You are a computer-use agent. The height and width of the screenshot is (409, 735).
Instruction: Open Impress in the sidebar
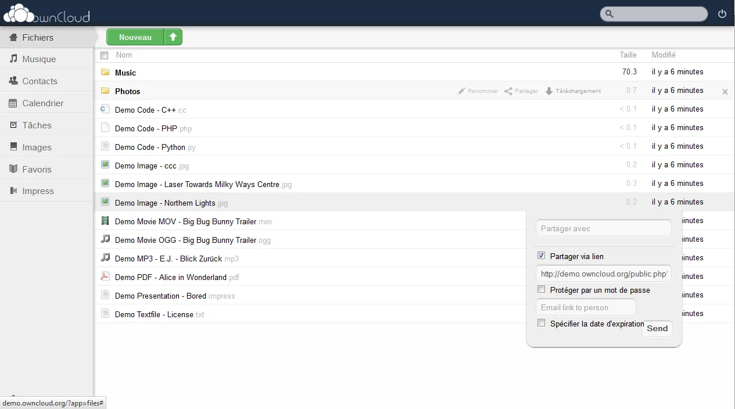click(x=46, y=191)
